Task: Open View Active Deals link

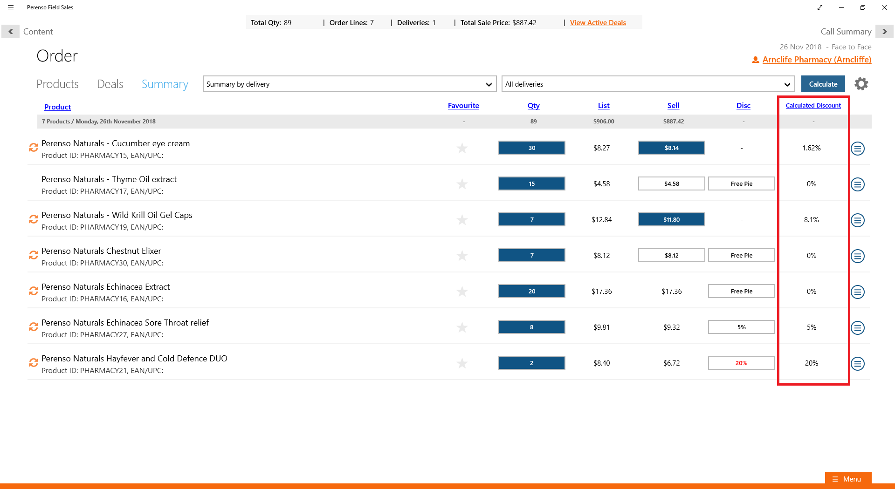Action: coord(598,22)
